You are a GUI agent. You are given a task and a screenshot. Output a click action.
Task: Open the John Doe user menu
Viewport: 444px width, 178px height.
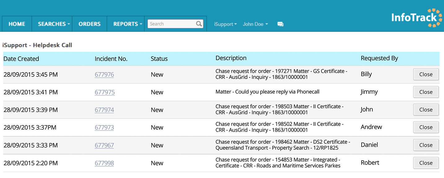coord(255,24)
